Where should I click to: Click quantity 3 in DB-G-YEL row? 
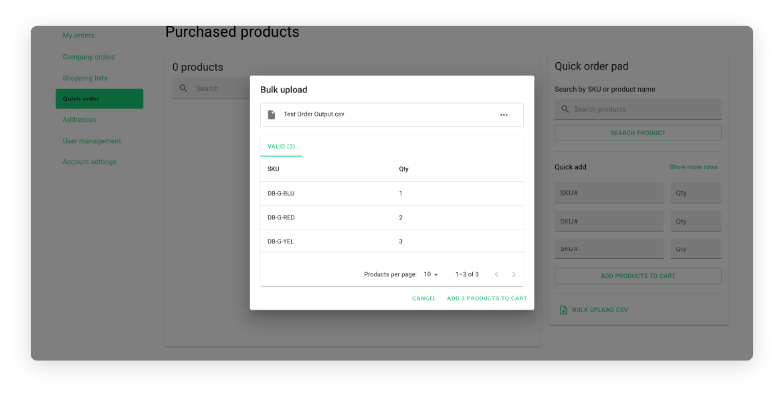click(x=401, y=241)
